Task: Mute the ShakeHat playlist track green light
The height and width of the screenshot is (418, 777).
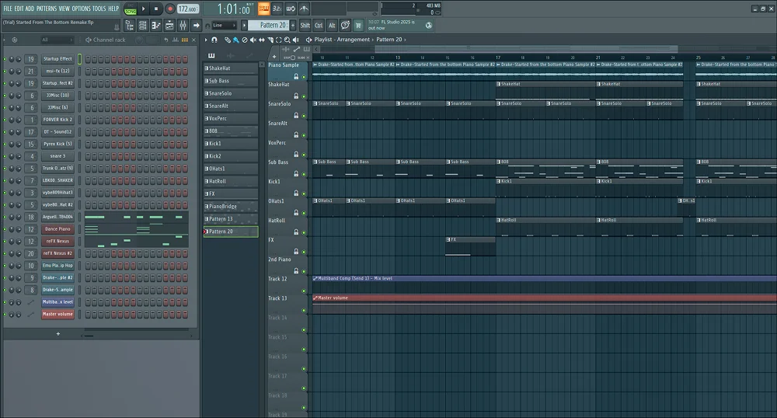Action: pyautogui.click(x=304, y=96)
